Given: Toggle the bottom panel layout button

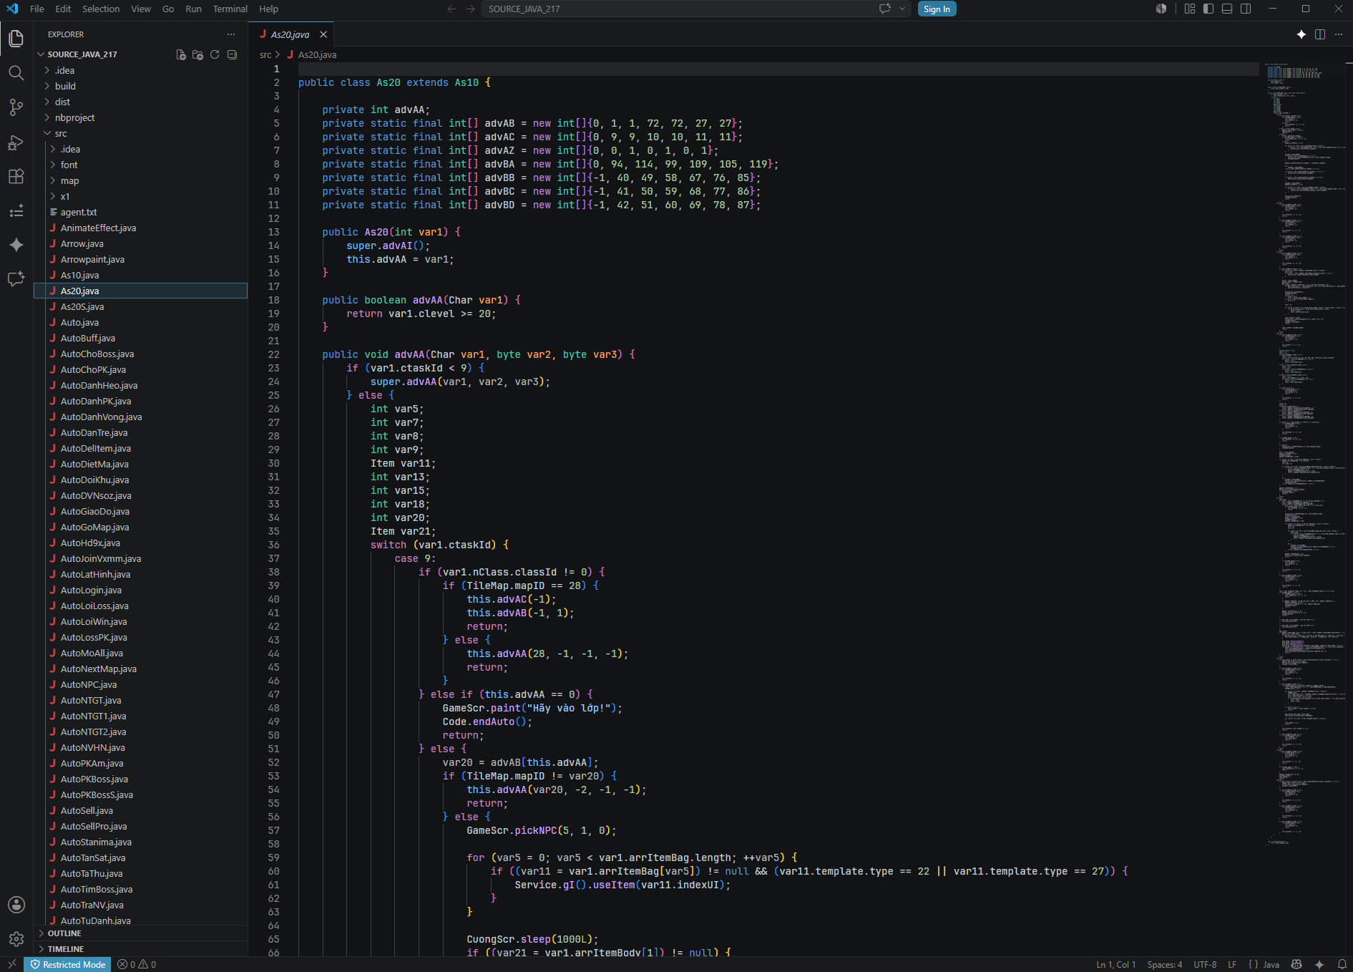Looking at the screenshot, I should coord(1227,9).
